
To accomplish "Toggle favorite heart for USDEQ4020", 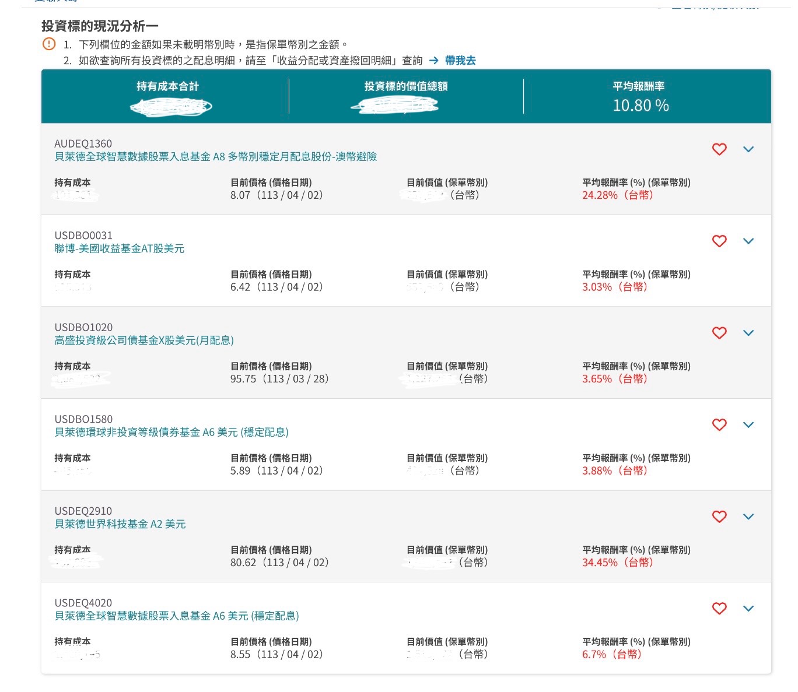I will [720, 609].
